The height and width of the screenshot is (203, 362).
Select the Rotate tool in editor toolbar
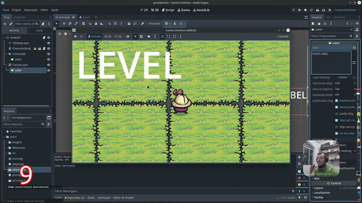click(x=70, y=24)
